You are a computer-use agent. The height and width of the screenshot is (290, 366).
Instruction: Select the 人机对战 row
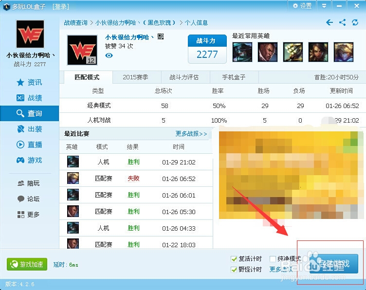pos(212,120)
